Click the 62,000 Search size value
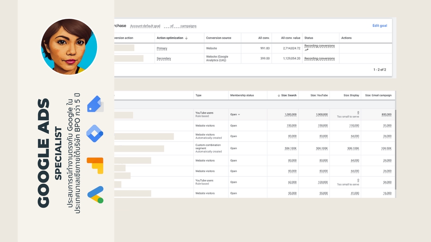Screen dimensions: 431x242 point(292,182)
